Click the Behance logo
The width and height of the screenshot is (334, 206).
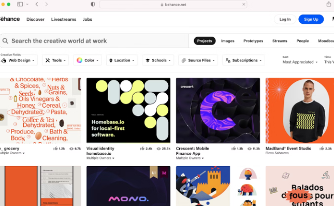[x=10, y=19]
